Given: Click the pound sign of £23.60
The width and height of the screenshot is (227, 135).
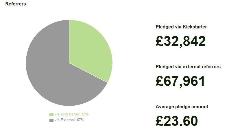Looking at the screenshot, I should click(x=160, y=121).
